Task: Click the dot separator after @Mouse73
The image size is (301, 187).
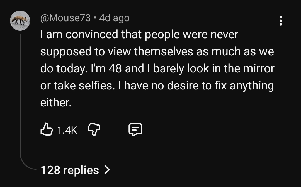Action: [95, 18]
